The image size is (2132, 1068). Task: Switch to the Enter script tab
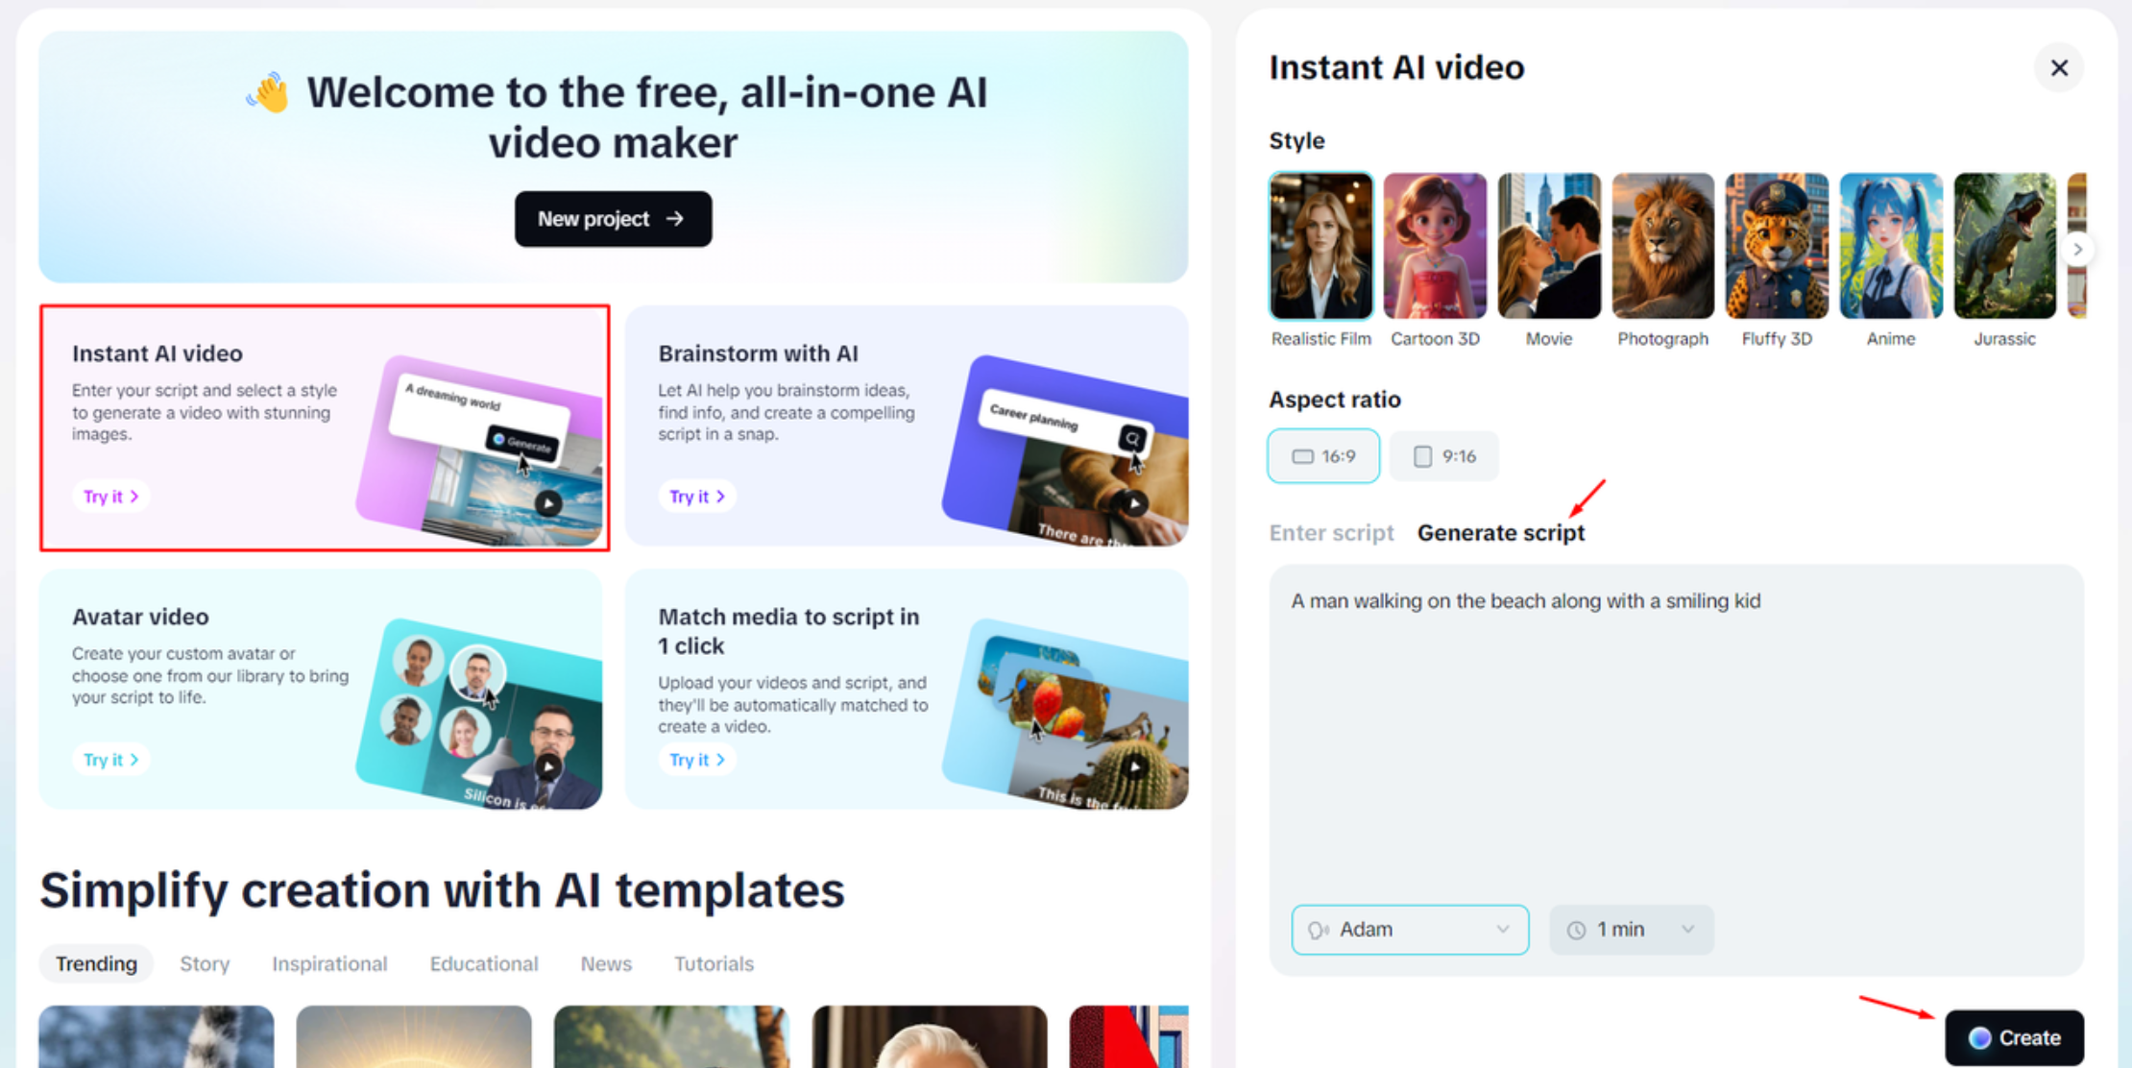pyautogui.click(x=1331, y=533)
